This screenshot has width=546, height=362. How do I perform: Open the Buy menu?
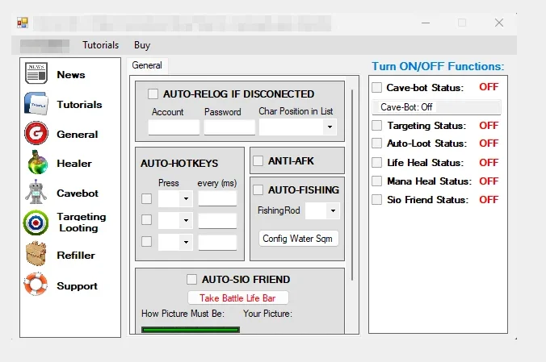click(x=142, y=45)
